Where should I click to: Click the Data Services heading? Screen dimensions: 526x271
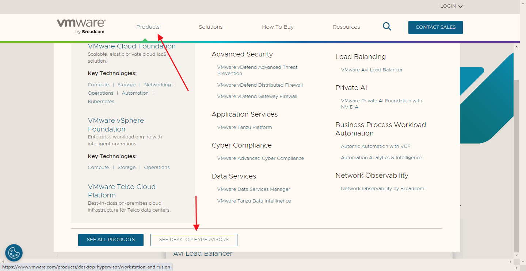(234, 176)
